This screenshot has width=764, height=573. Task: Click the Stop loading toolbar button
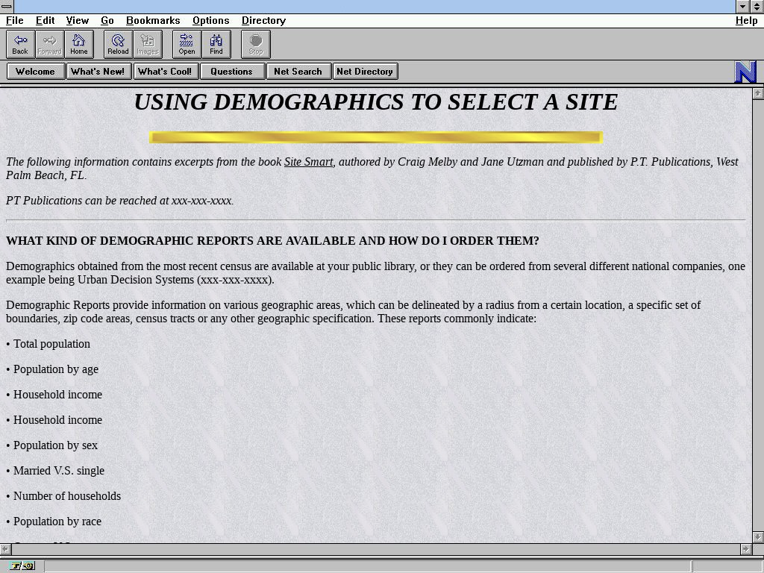coord(255,44)
